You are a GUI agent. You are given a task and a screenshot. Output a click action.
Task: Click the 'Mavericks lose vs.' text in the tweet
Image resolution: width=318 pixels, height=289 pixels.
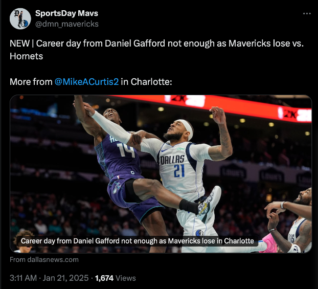click(266, 43)
